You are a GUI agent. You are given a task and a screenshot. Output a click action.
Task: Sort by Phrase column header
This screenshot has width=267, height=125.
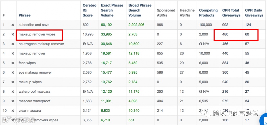coord(25,15)
